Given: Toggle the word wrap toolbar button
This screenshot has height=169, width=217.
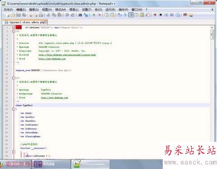Looking at the screenshot, I should pyautogui.click(x=120, y=15).
